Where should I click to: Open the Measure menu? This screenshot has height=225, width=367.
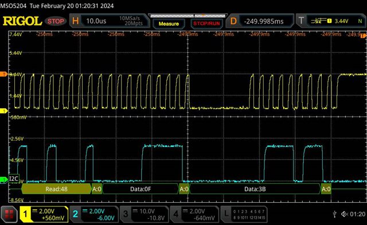tap(169, 23)
